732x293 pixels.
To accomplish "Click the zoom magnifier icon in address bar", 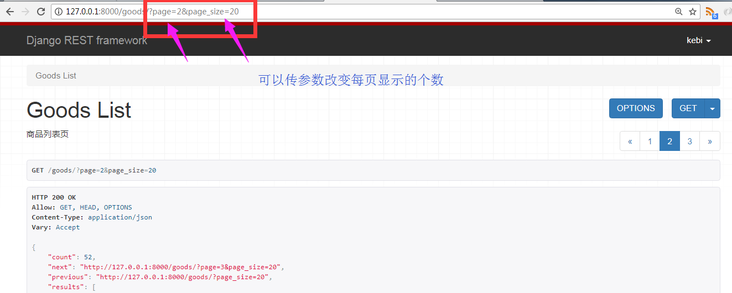I will 679,11.
